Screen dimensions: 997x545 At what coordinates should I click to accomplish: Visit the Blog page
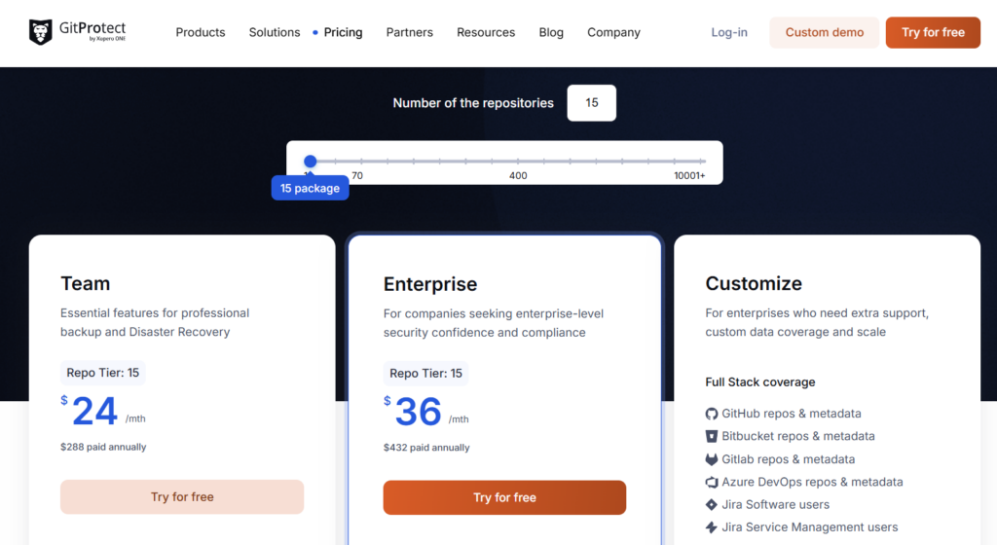point(551,32)
